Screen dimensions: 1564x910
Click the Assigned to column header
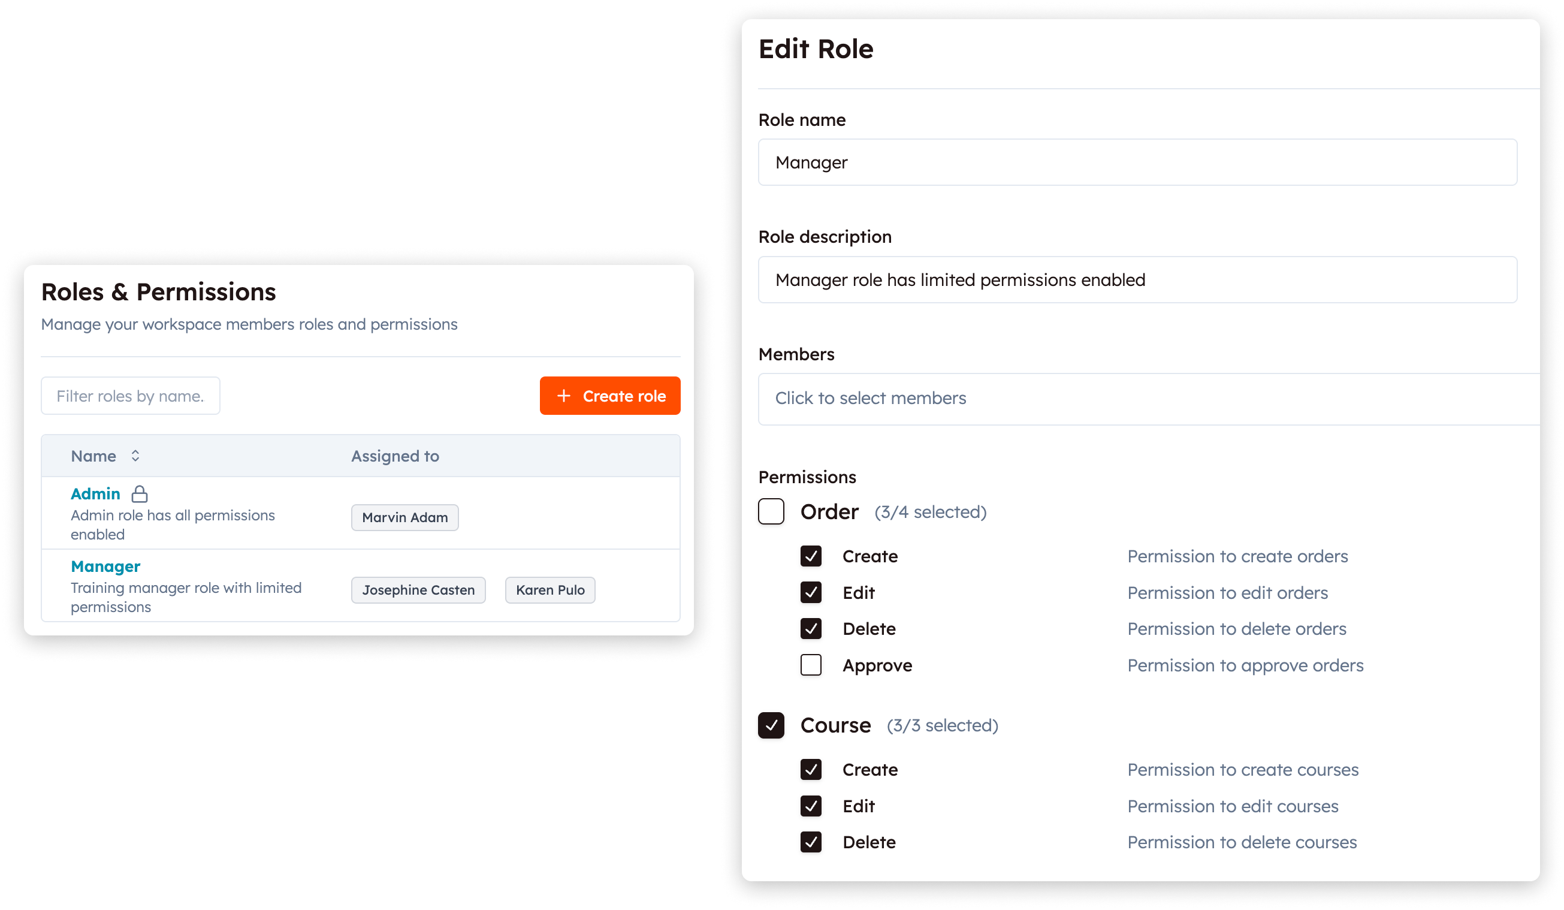click(395, 455)
